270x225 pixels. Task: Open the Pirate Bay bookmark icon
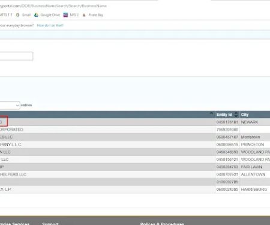pos(84,15)
